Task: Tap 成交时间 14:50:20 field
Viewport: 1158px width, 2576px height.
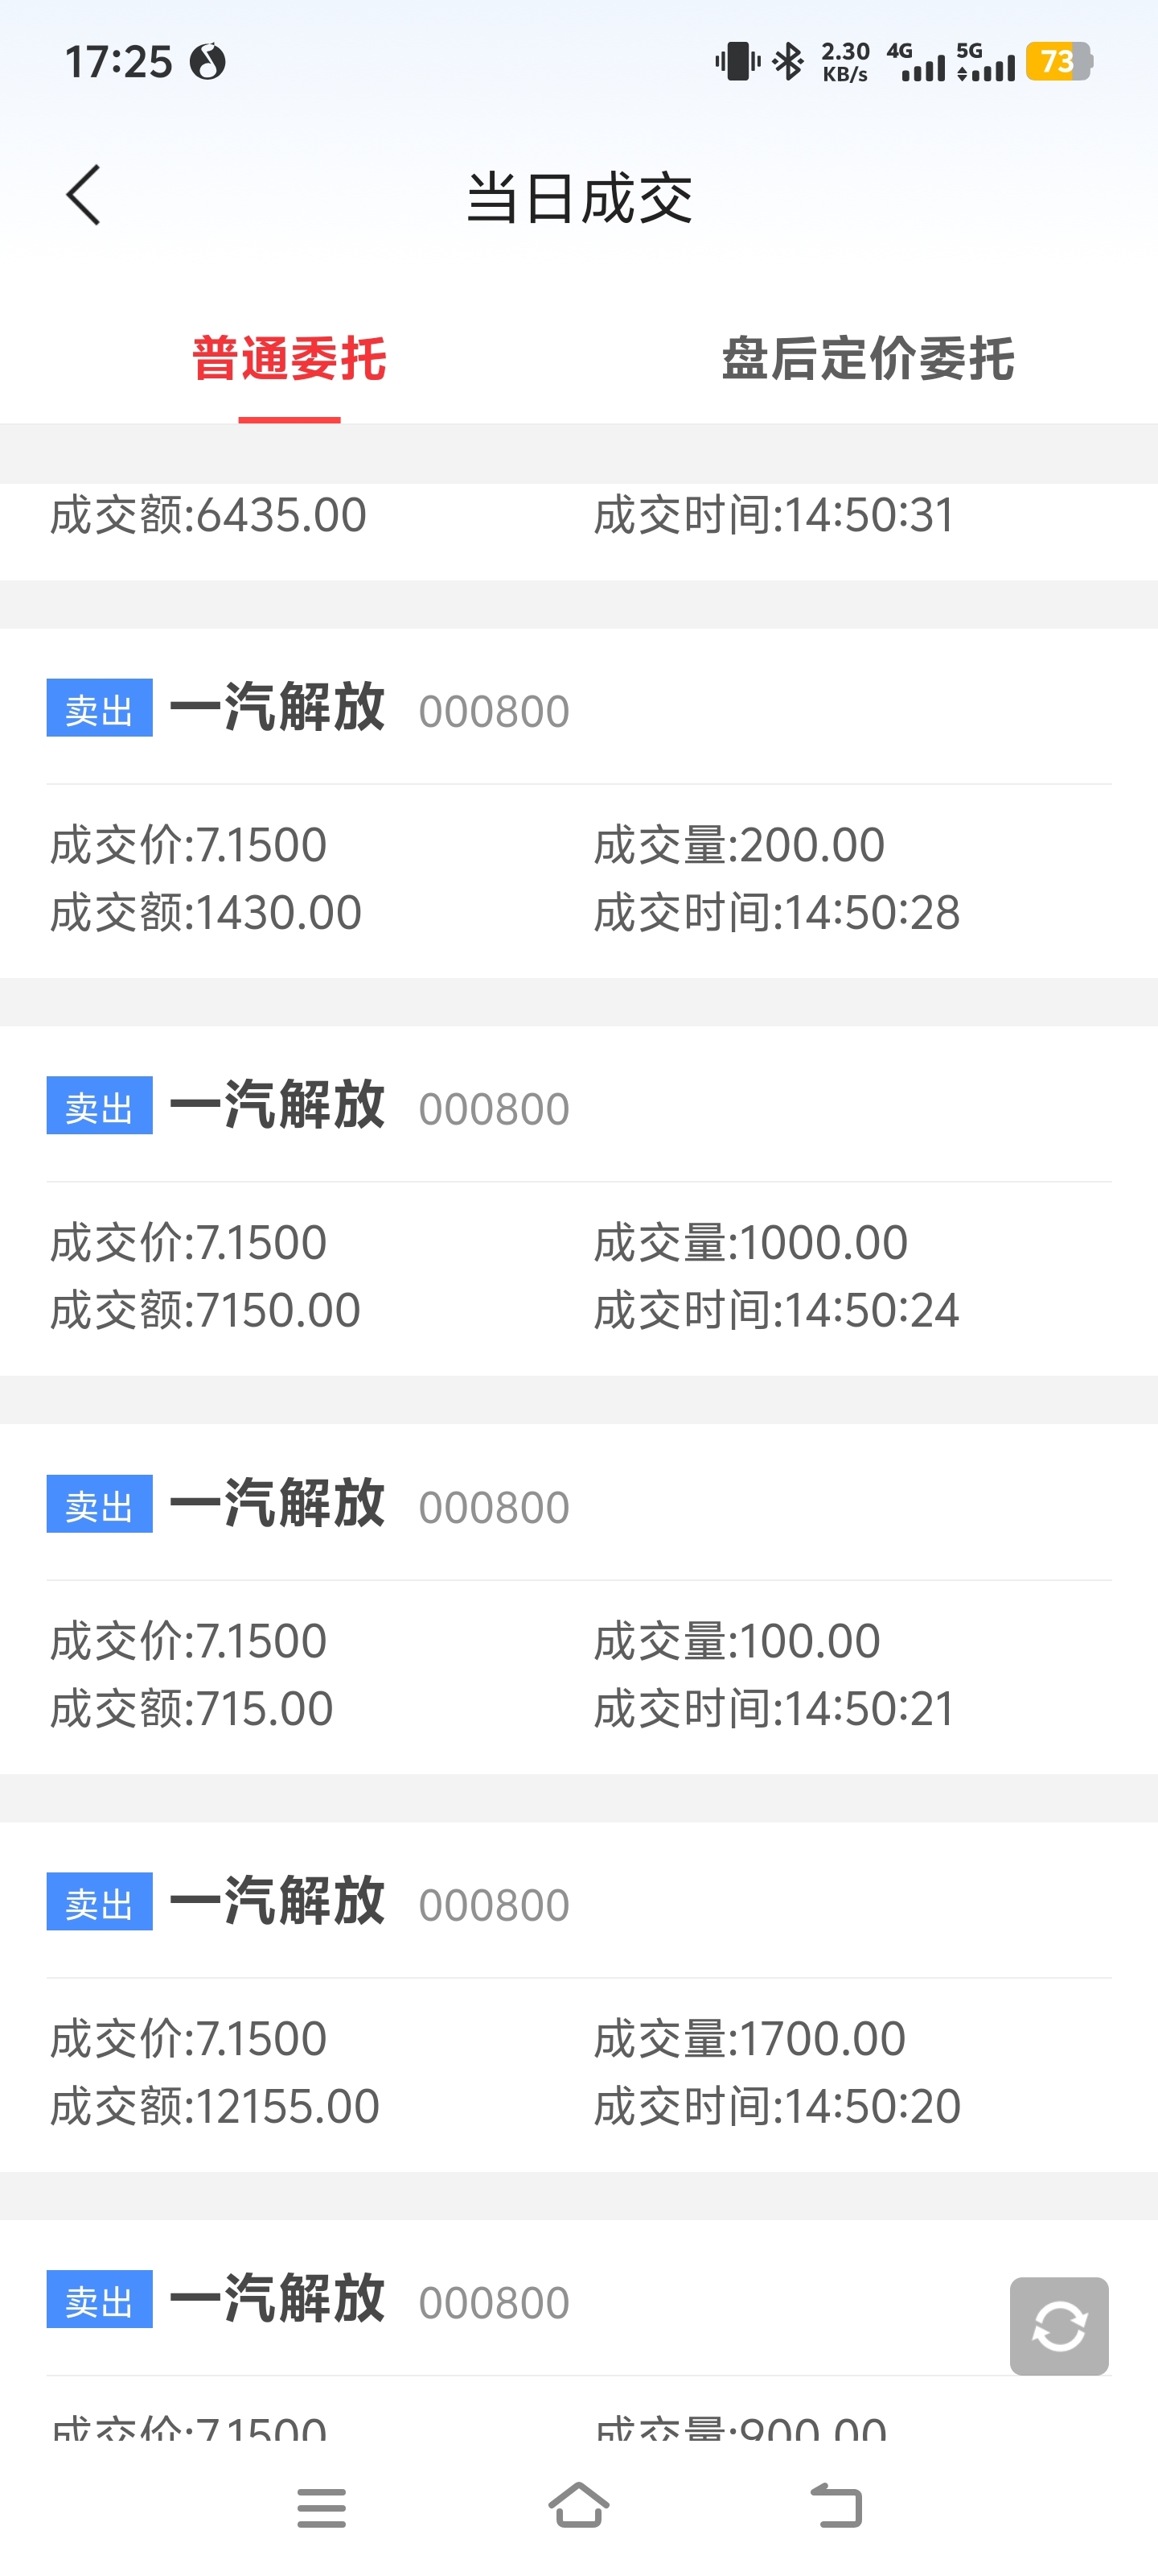Action: pyautogui.click(x=778, y=2107)
